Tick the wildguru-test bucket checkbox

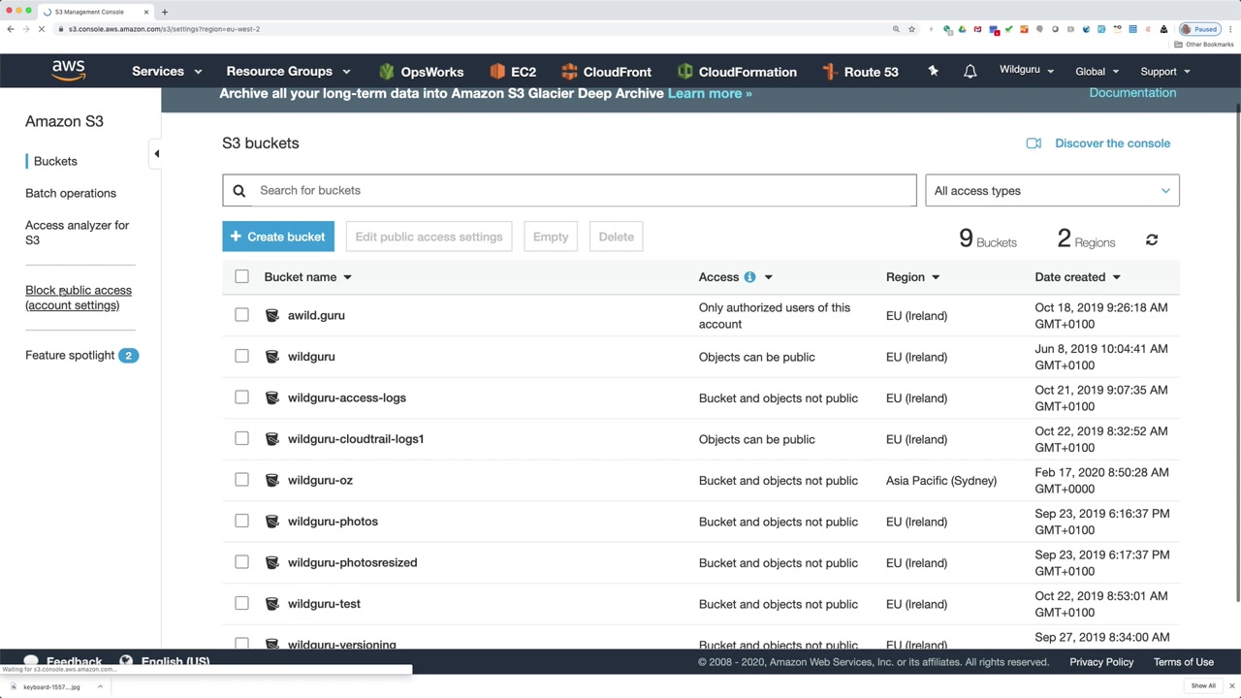tap(241, 603)
